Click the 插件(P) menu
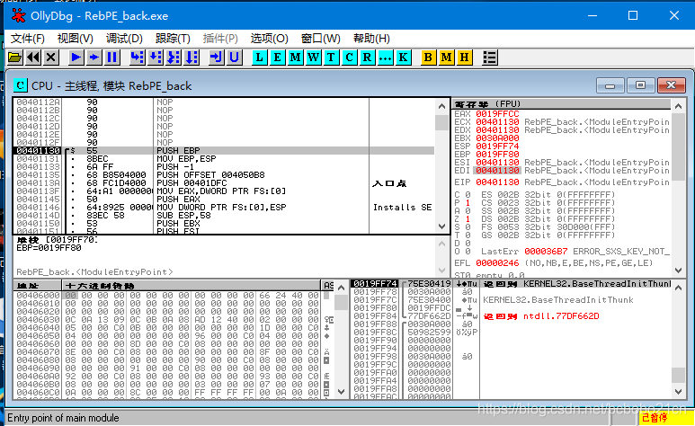695x426 pixels. [x=220, y=39]
